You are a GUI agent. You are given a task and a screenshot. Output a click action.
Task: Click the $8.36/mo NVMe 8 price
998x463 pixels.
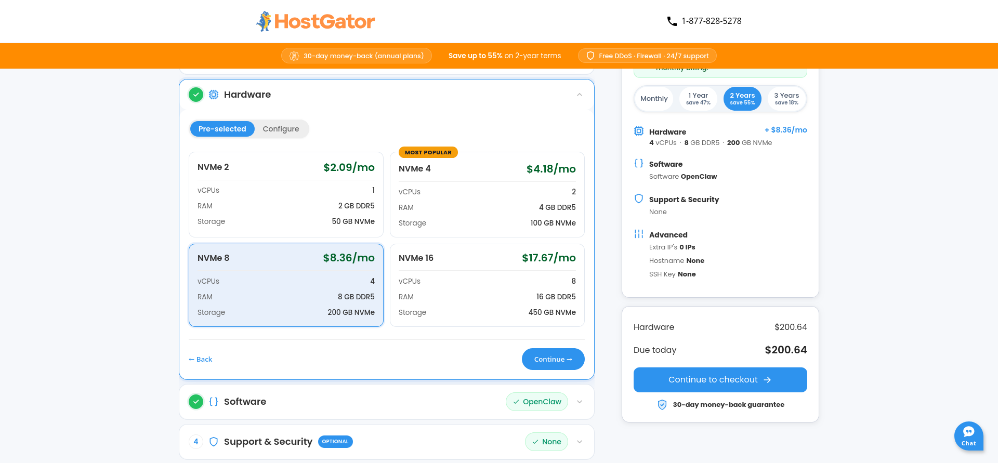(349, 258)
